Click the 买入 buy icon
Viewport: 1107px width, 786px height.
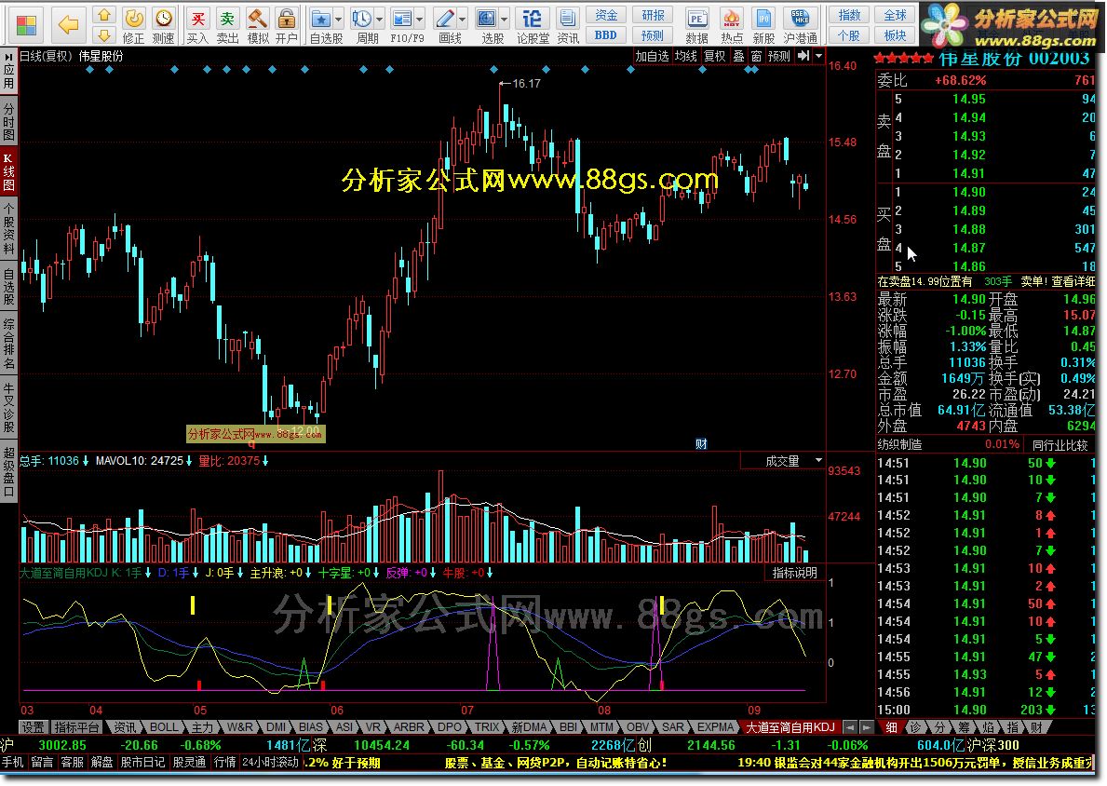pyautogui.click(x=197, y=19)
